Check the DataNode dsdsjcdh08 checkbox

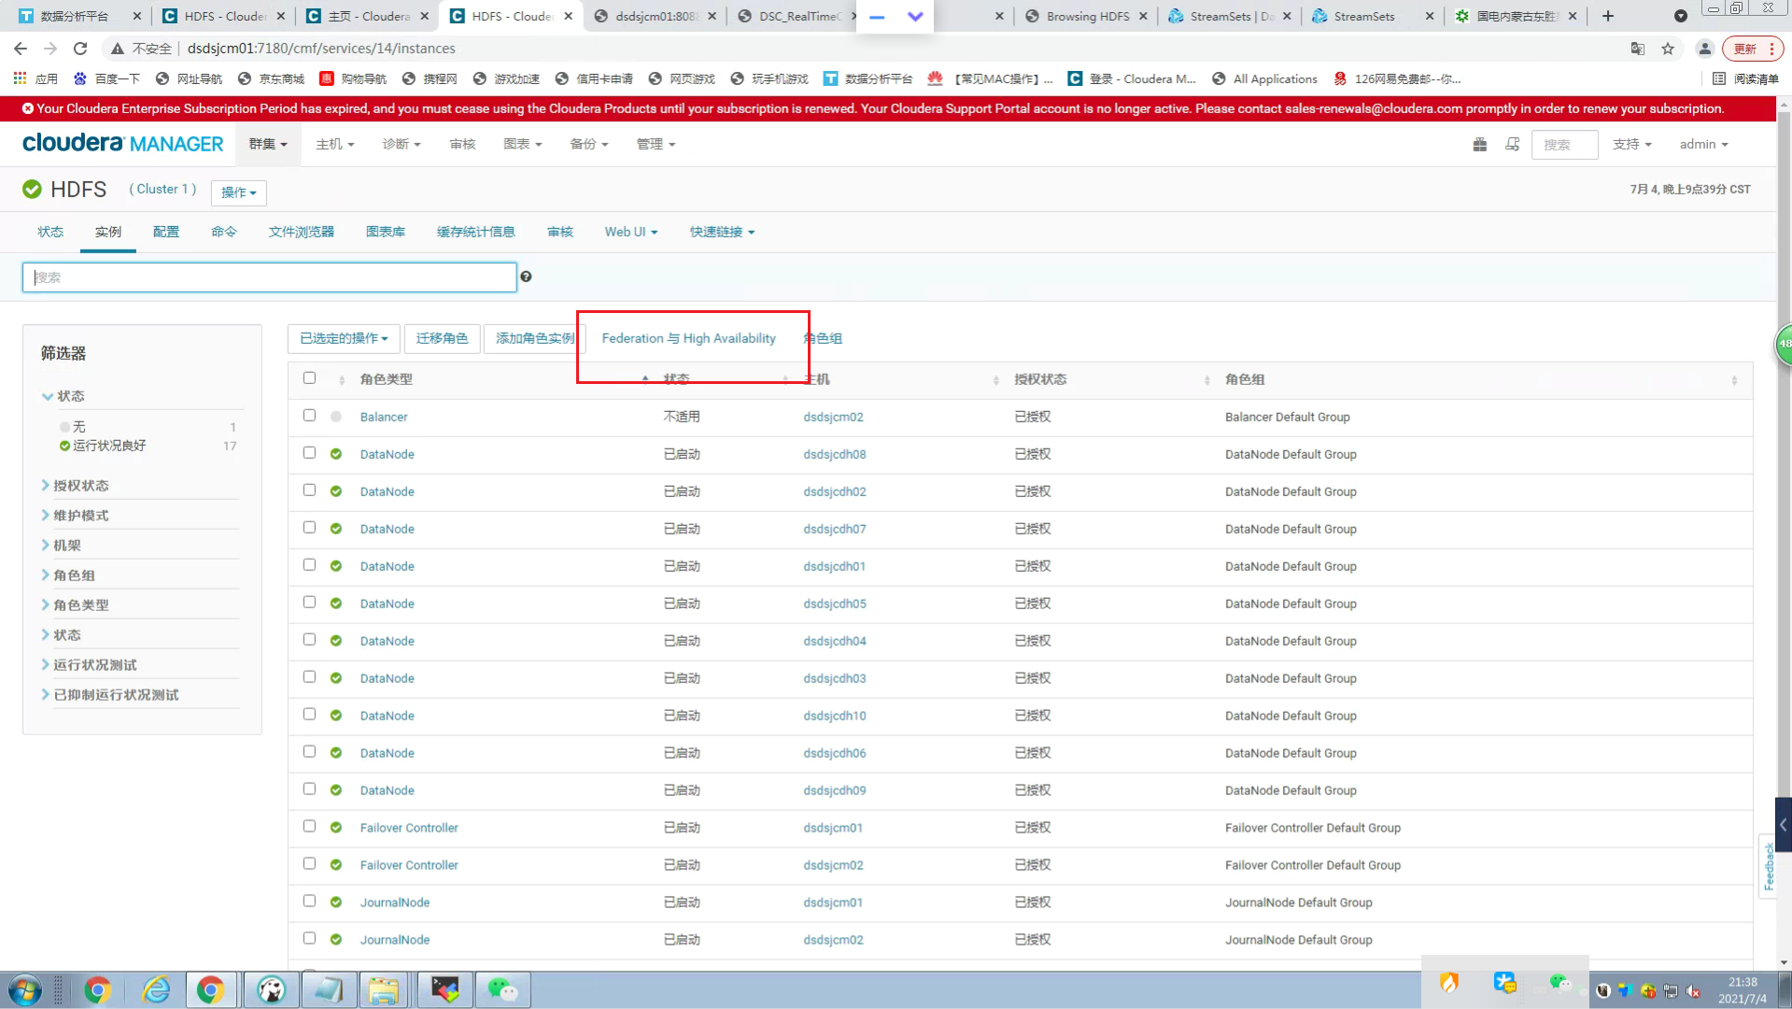(x=309, y=453)
